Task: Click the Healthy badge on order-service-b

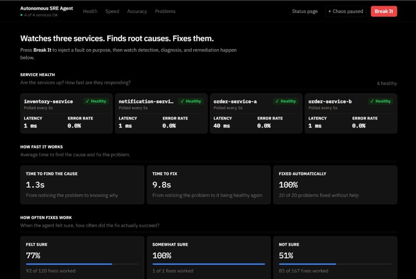Action: click(380, 101)
